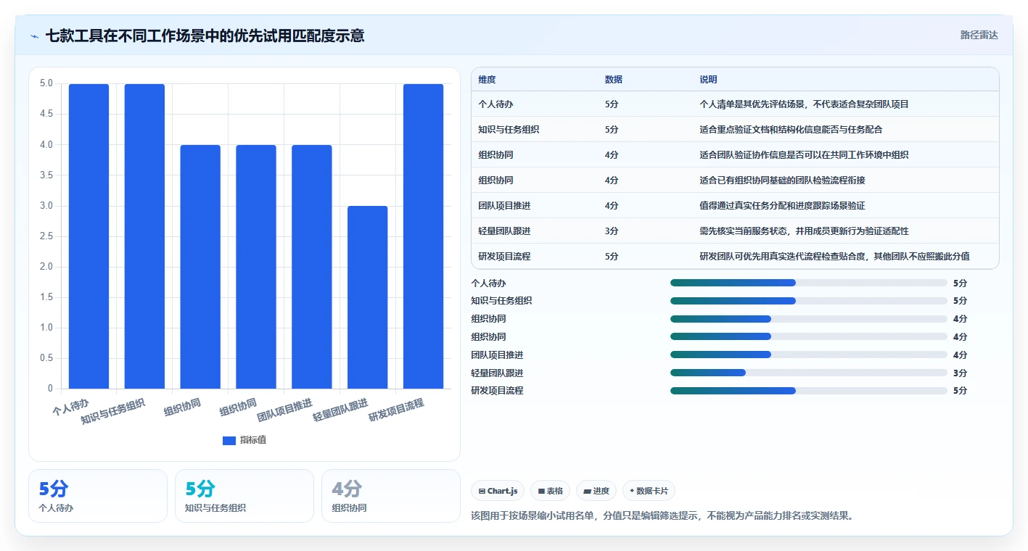Screen dimensions: 1028x551
Task: Click the 路径雷达 label in the header
Action: 979,35
